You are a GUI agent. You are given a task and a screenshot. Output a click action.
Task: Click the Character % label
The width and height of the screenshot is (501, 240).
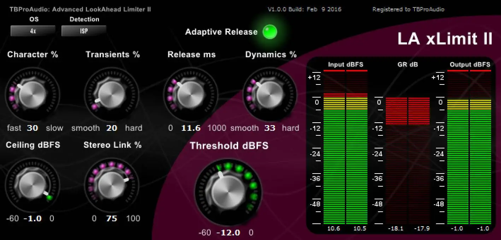click(x=33, y=54)
